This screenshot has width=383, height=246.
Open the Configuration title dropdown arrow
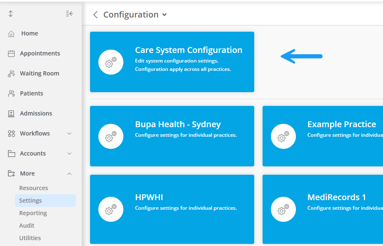(x=165, y=15)
